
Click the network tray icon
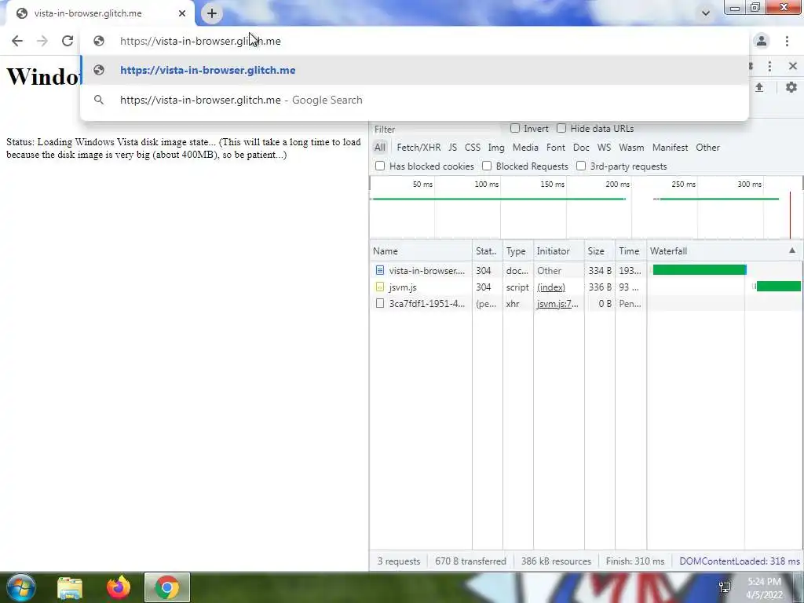[725, 587]
